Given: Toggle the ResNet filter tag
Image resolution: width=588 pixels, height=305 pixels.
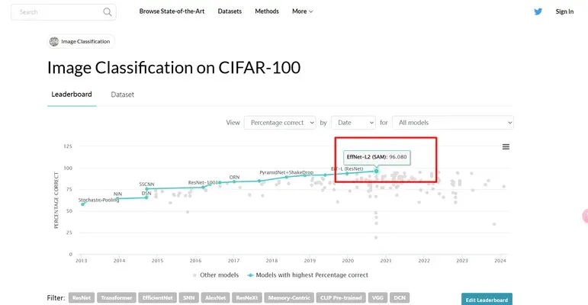Looking at the screenshot, I should tap(82, 298).
